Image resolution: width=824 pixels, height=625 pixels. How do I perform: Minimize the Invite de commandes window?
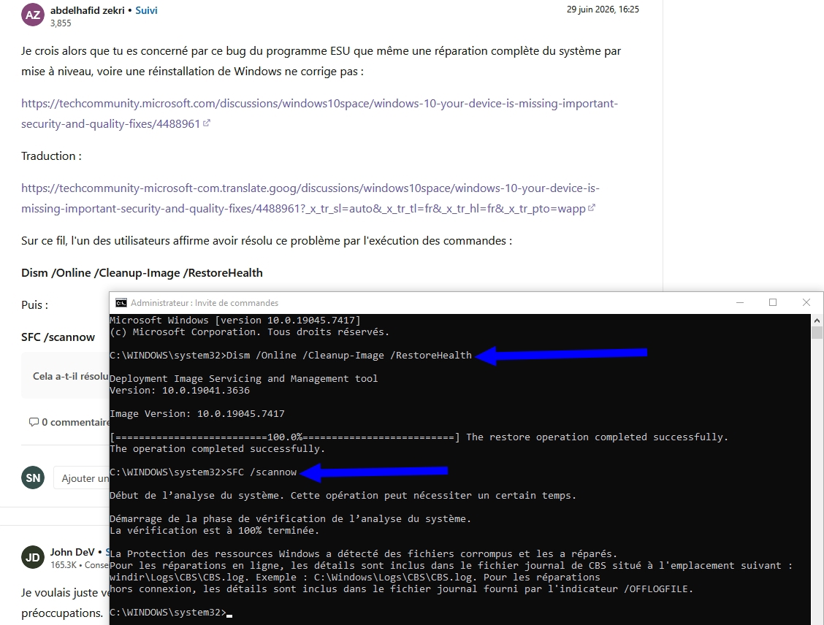pyautogui.click(x=740, y=302)
